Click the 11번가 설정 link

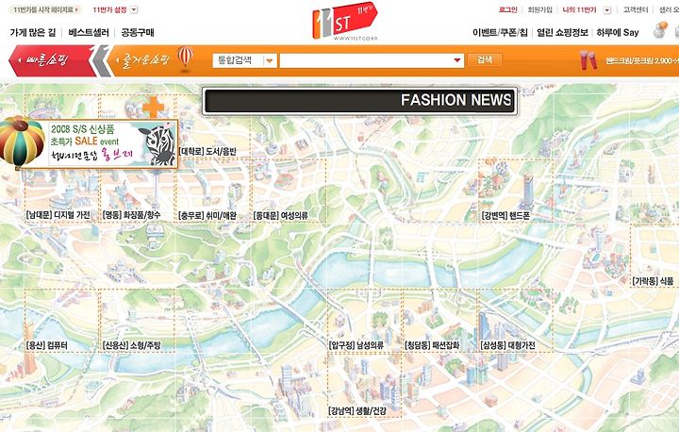(x=110, y=9)
